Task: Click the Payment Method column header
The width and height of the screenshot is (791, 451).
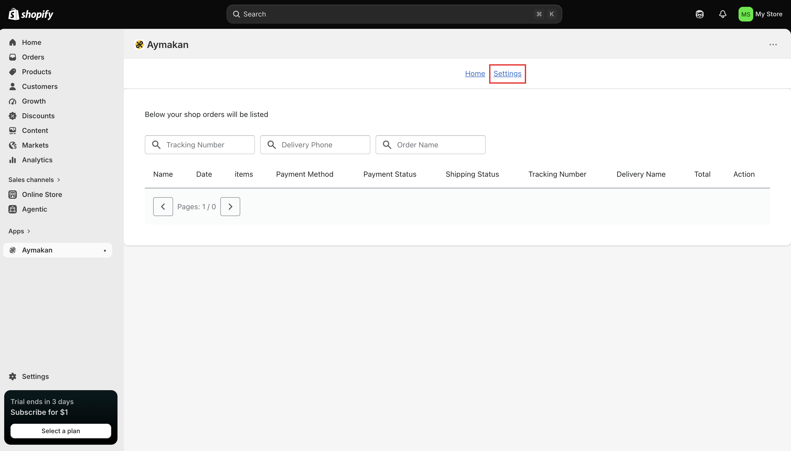Action: tap(304, 174)
